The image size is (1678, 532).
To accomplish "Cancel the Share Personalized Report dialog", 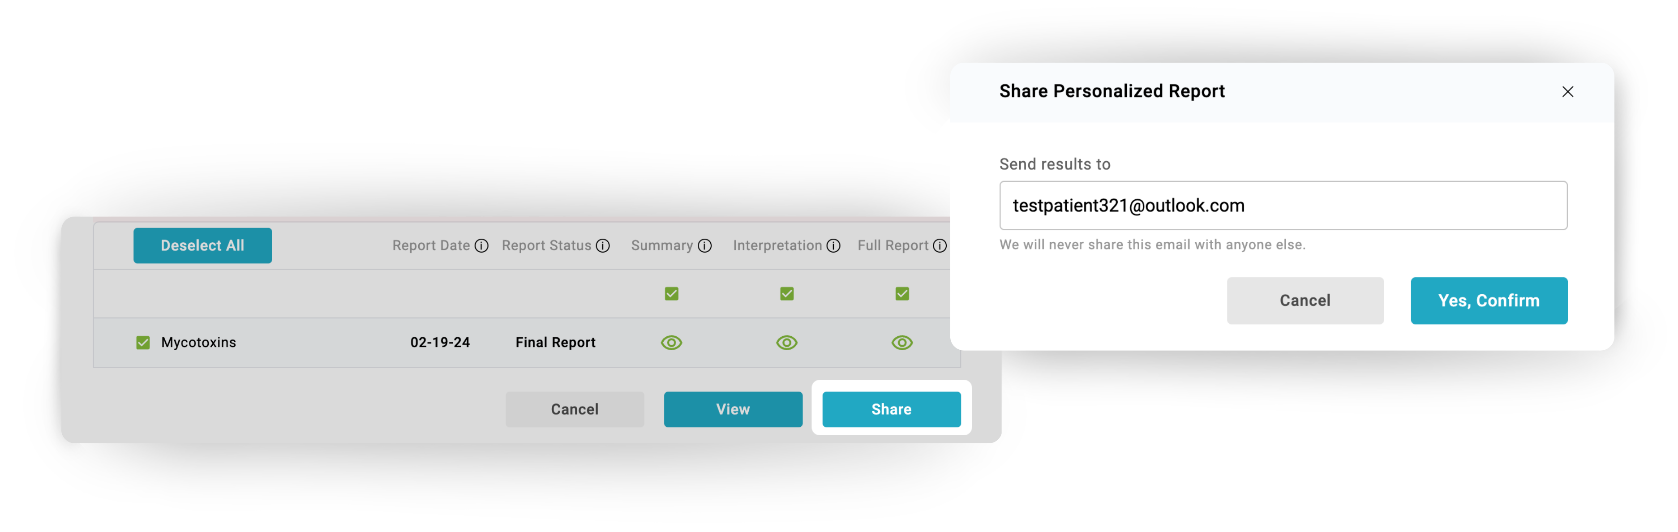I will [x=1305, y=301].
